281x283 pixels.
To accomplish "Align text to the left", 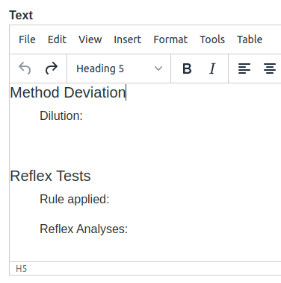I will coord(244,69).
